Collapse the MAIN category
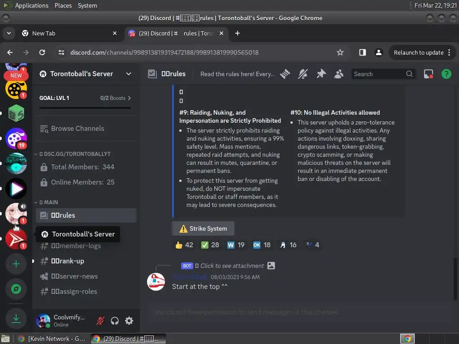 [46, 202]
